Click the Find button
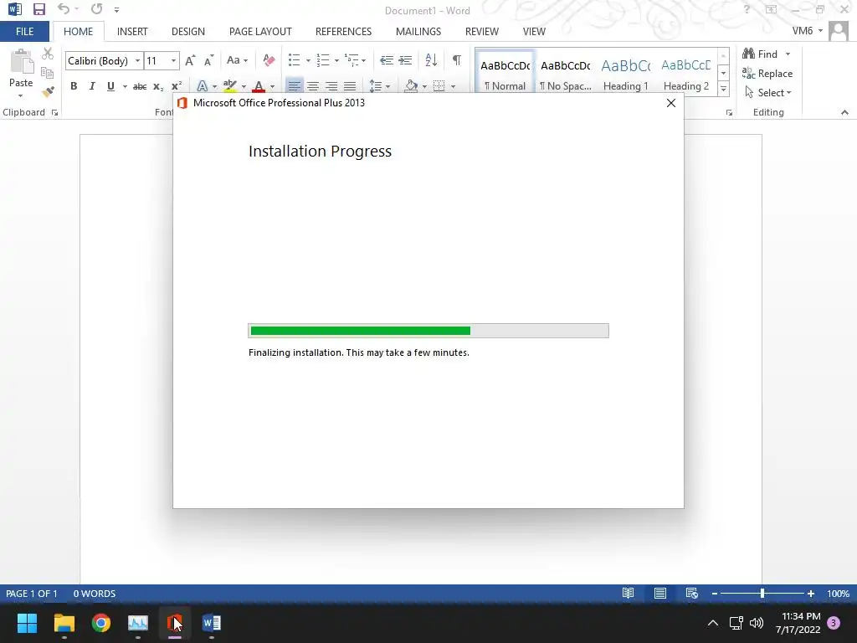 pyautogui.click(x=760, y=54)
